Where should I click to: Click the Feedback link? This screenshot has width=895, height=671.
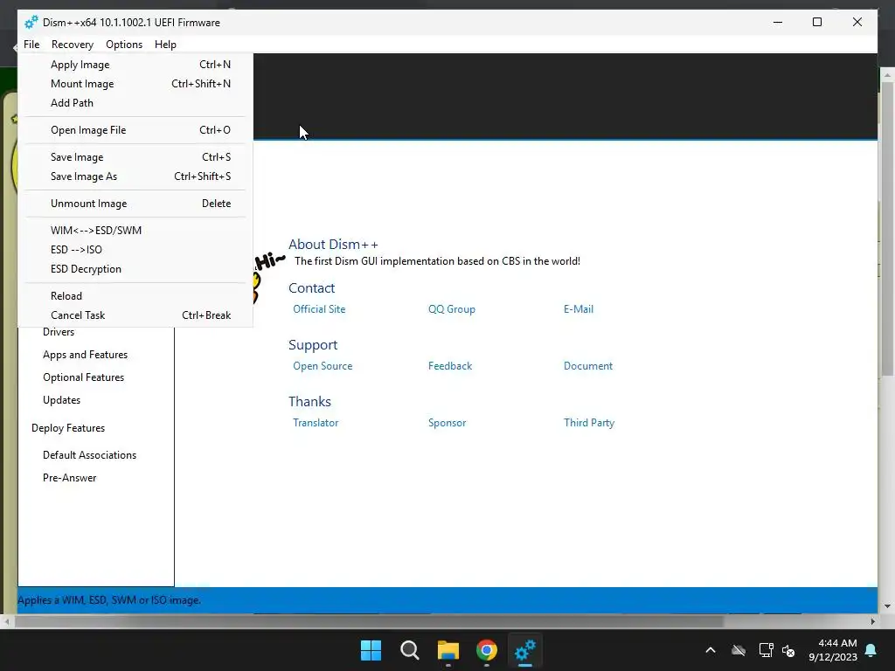click(x=450, y=366)
